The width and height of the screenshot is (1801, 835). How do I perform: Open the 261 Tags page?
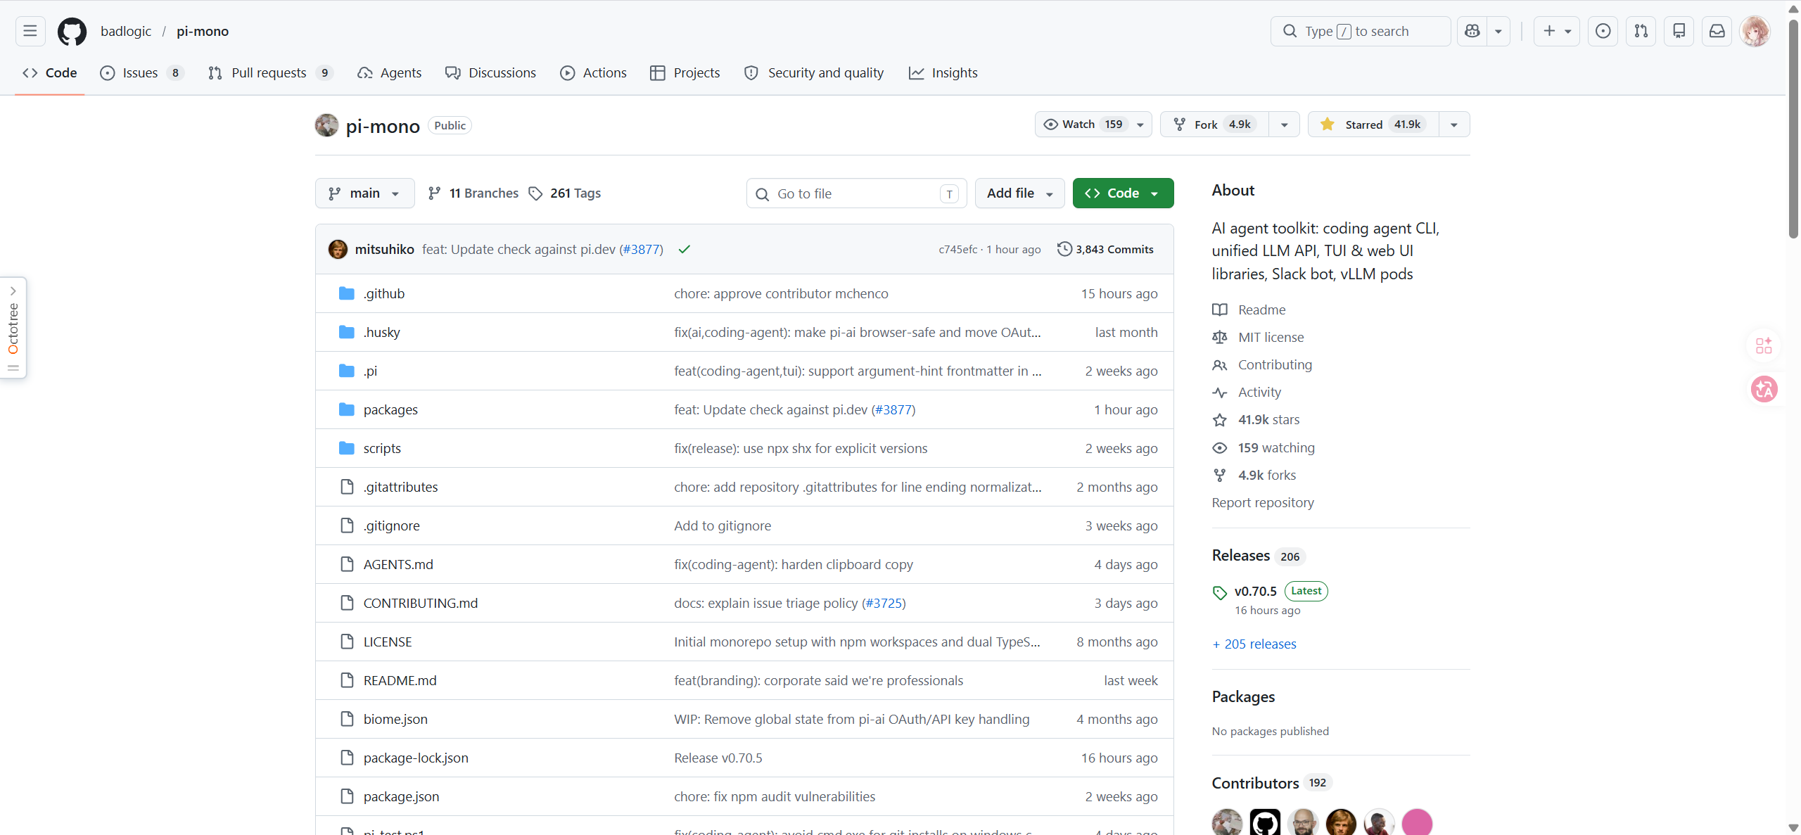[x=565, y=193]
